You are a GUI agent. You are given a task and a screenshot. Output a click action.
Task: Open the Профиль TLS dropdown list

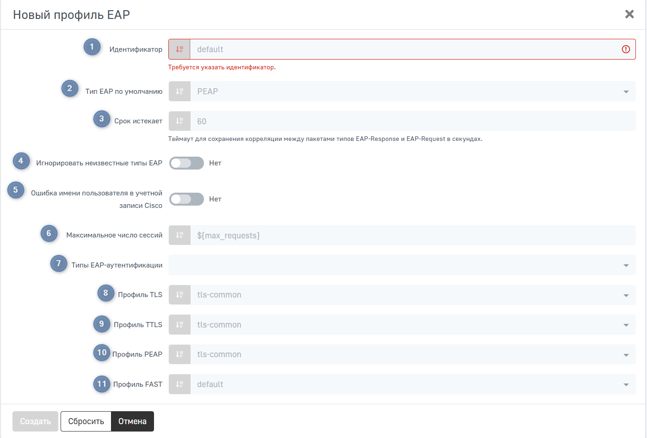pos(407,295)
